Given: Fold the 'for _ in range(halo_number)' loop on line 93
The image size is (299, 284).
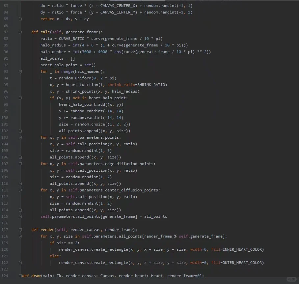Looking at the screenshot, I should coord(20,71).
